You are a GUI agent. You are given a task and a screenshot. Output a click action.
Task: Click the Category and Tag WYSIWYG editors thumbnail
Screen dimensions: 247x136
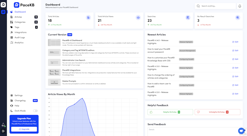(54, 53)
